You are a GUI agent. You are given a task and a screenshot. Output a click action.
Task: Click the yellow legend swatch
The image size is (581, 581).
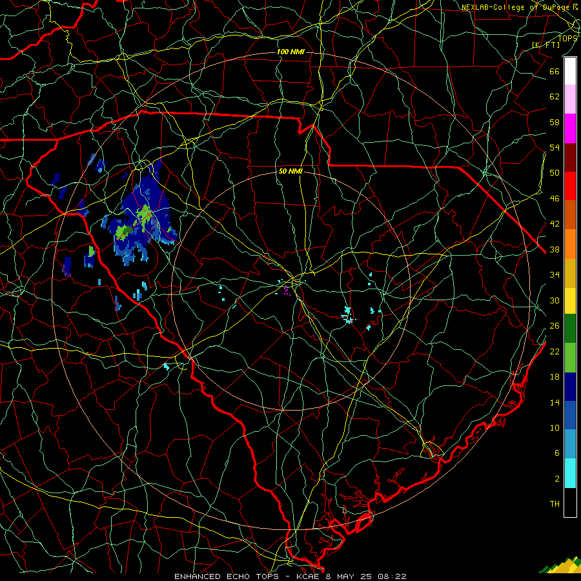(570, 301)
